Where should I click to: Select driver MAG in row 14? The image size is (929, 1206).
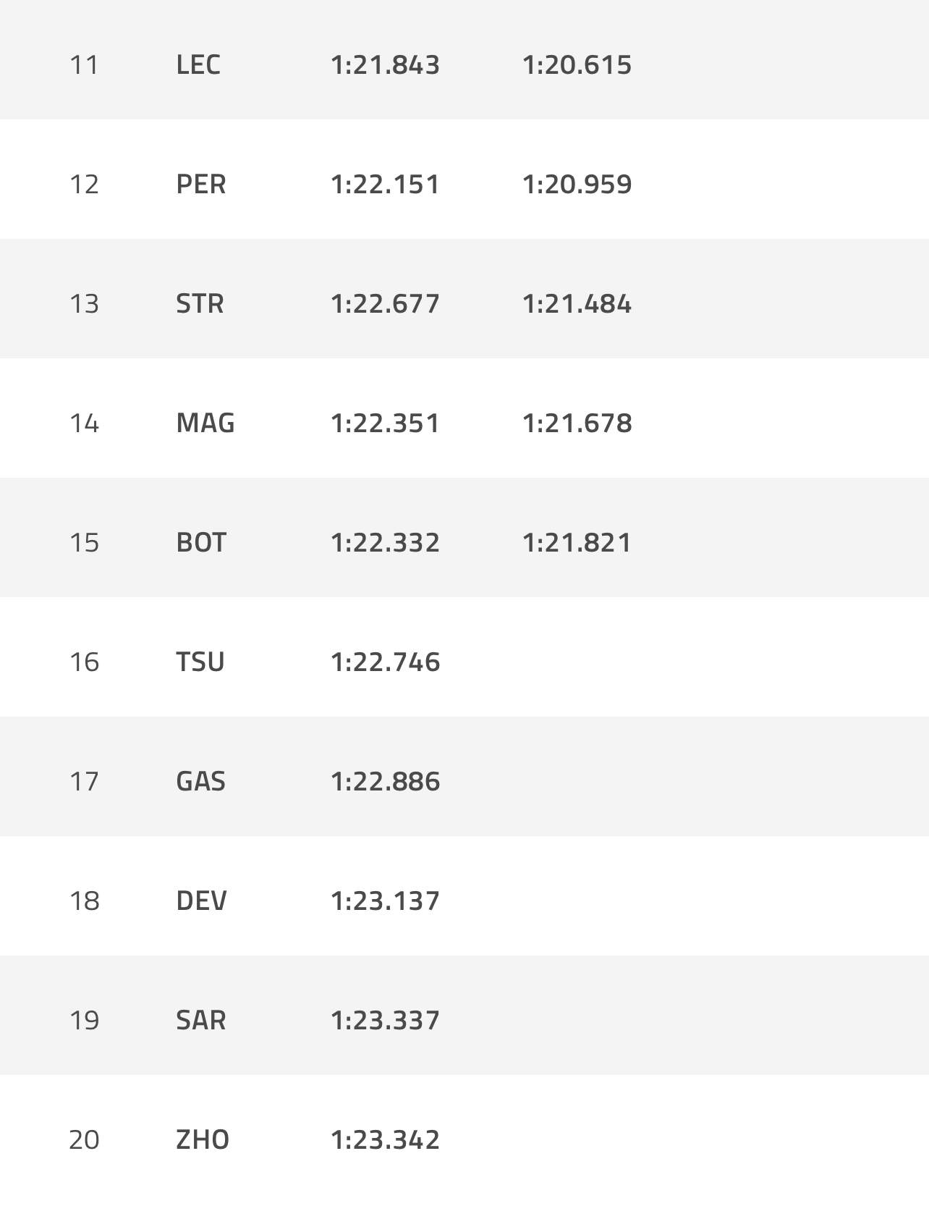pos(205,423)
